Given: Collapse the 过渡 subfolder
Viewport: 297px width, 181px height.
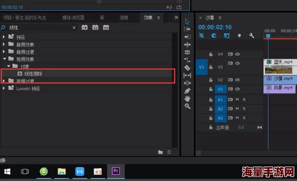Looking at the screenshot, I should (8, 66).
